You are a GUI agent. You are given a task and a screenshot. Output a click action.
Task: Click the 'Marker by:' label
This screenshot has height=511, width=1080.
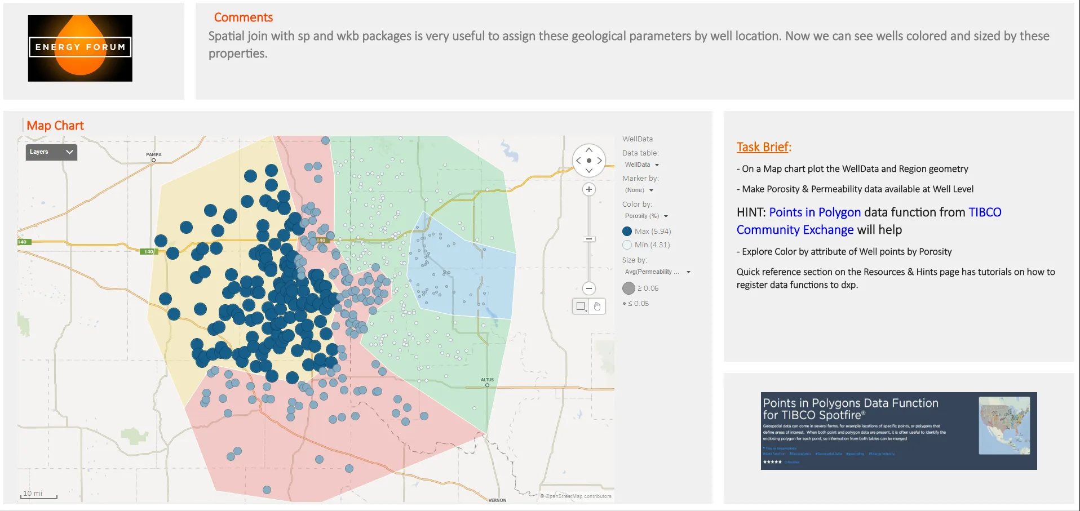[640, 179]
